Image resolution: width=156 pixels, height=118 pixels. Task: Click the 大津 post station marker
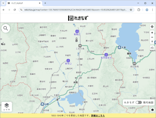pos(119,47)
